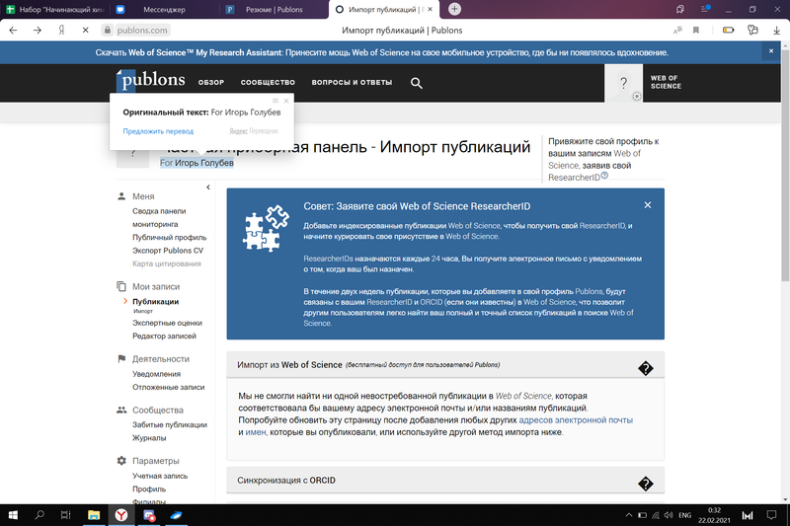Close the translator original text popup
790x526 pixels.
(x=286, y=101)
